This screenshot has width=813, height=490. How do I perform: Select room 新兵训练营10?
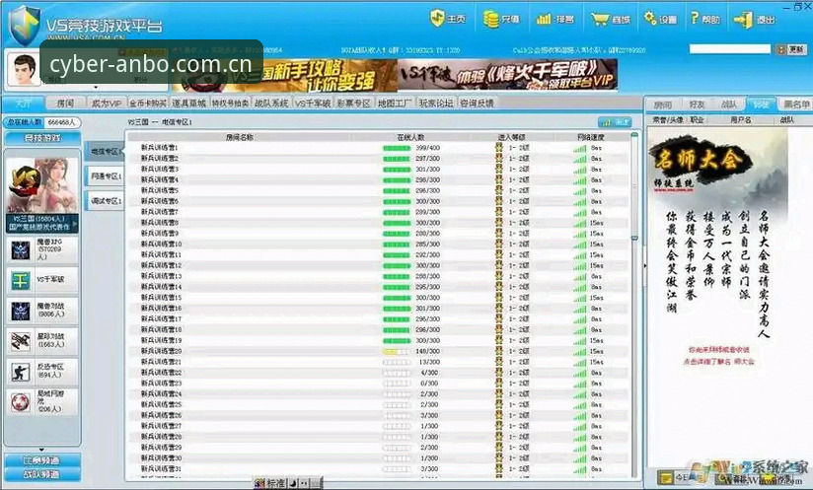coord(379,244)
